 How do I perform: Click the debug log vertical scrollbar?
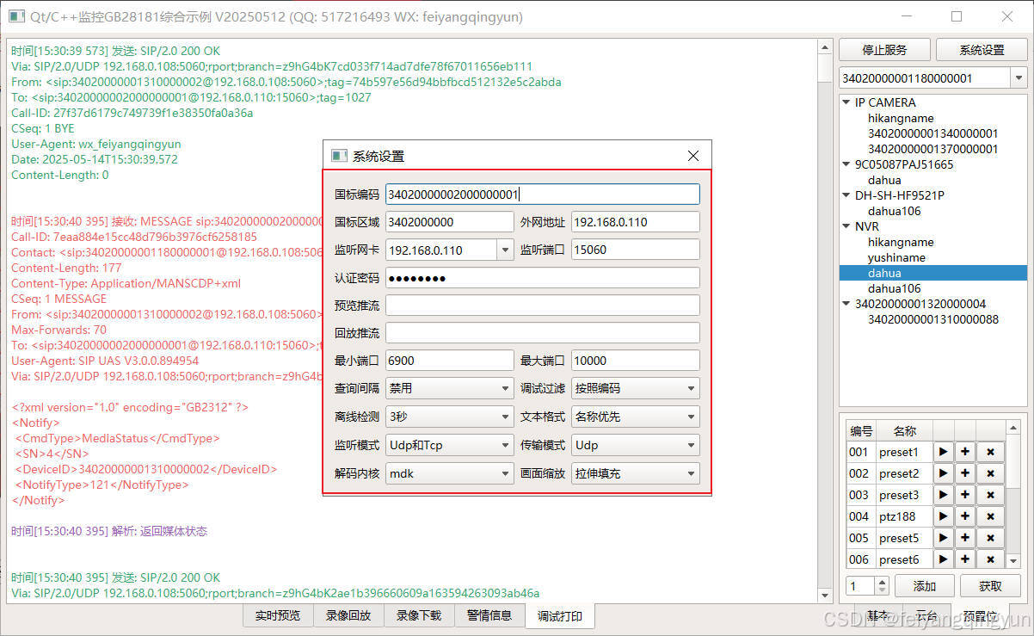tap(823, 320)
